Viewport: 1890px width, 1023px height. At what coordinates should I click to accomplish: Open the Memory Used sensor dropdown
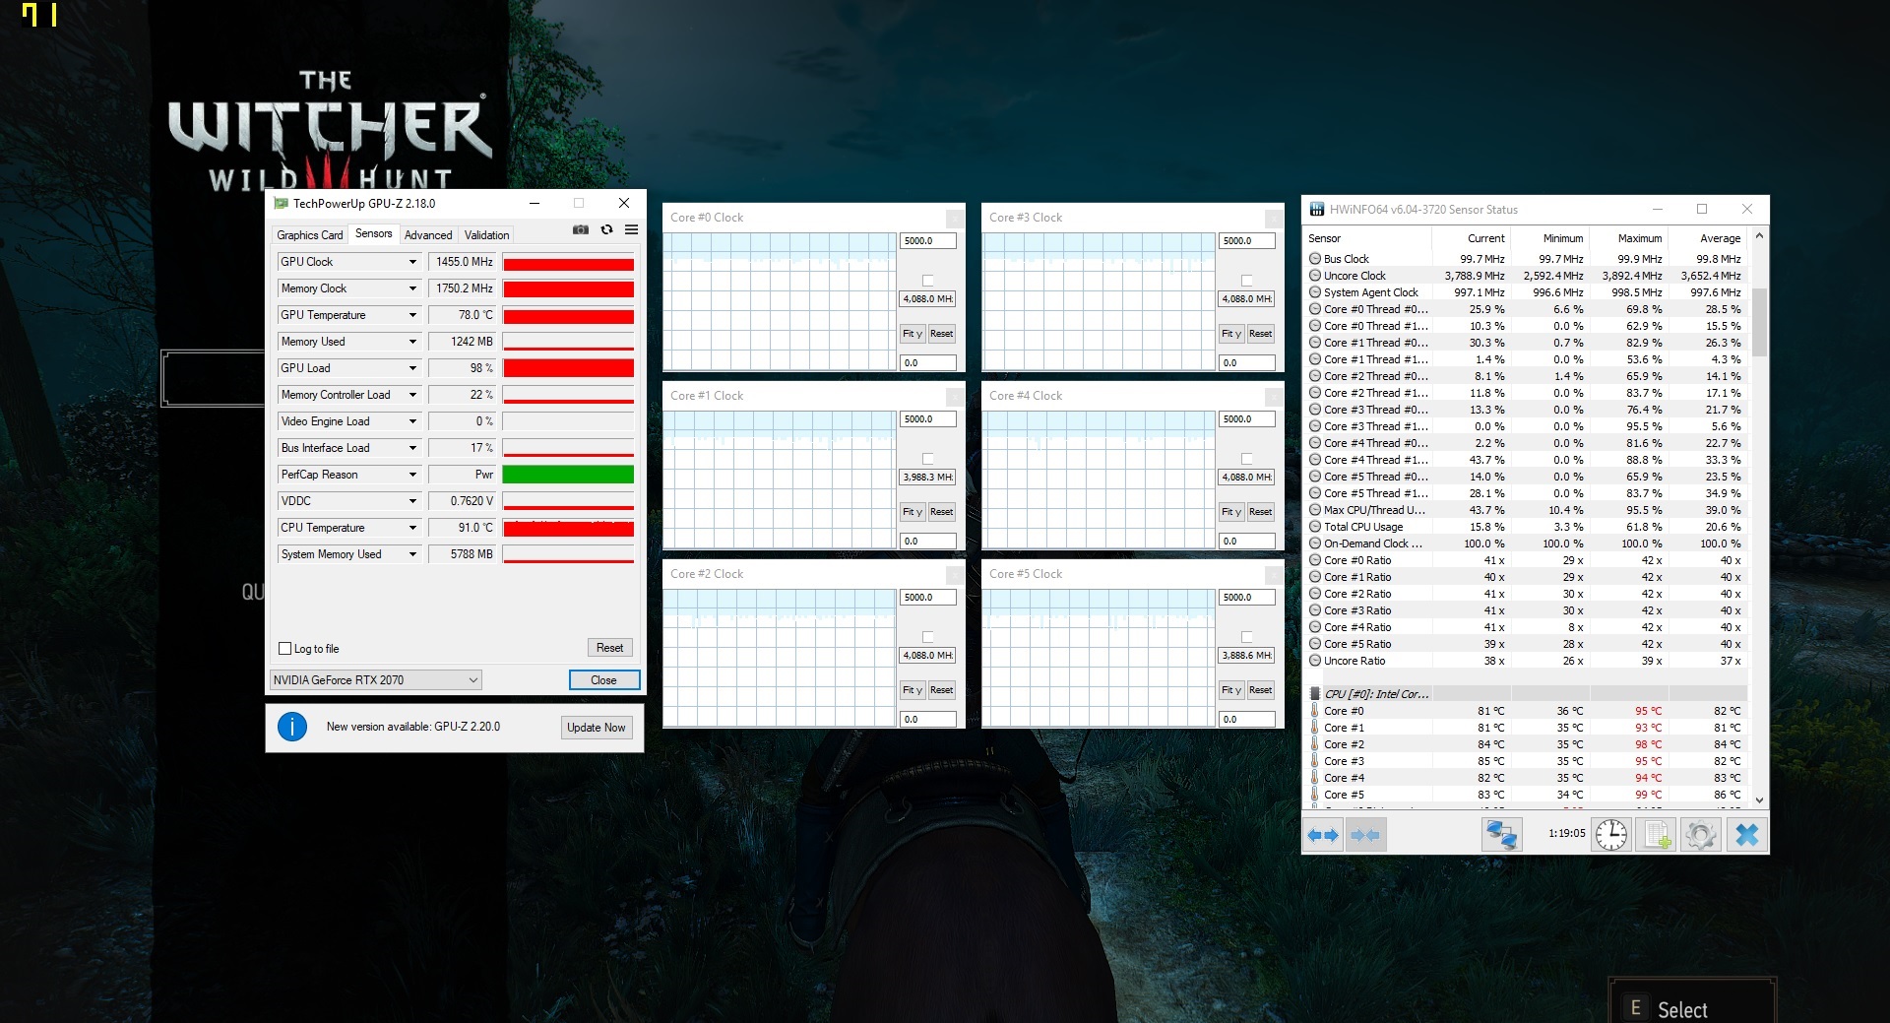point(412,342)
